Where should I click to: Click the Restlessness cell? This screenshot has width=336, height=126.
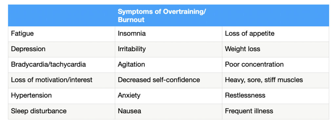[x=275, y=96]
